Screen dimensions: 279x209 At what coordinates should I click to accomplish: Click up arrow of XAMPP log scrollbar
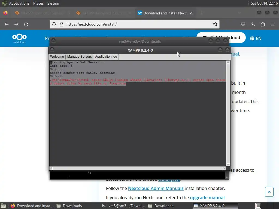coord(228,62)
